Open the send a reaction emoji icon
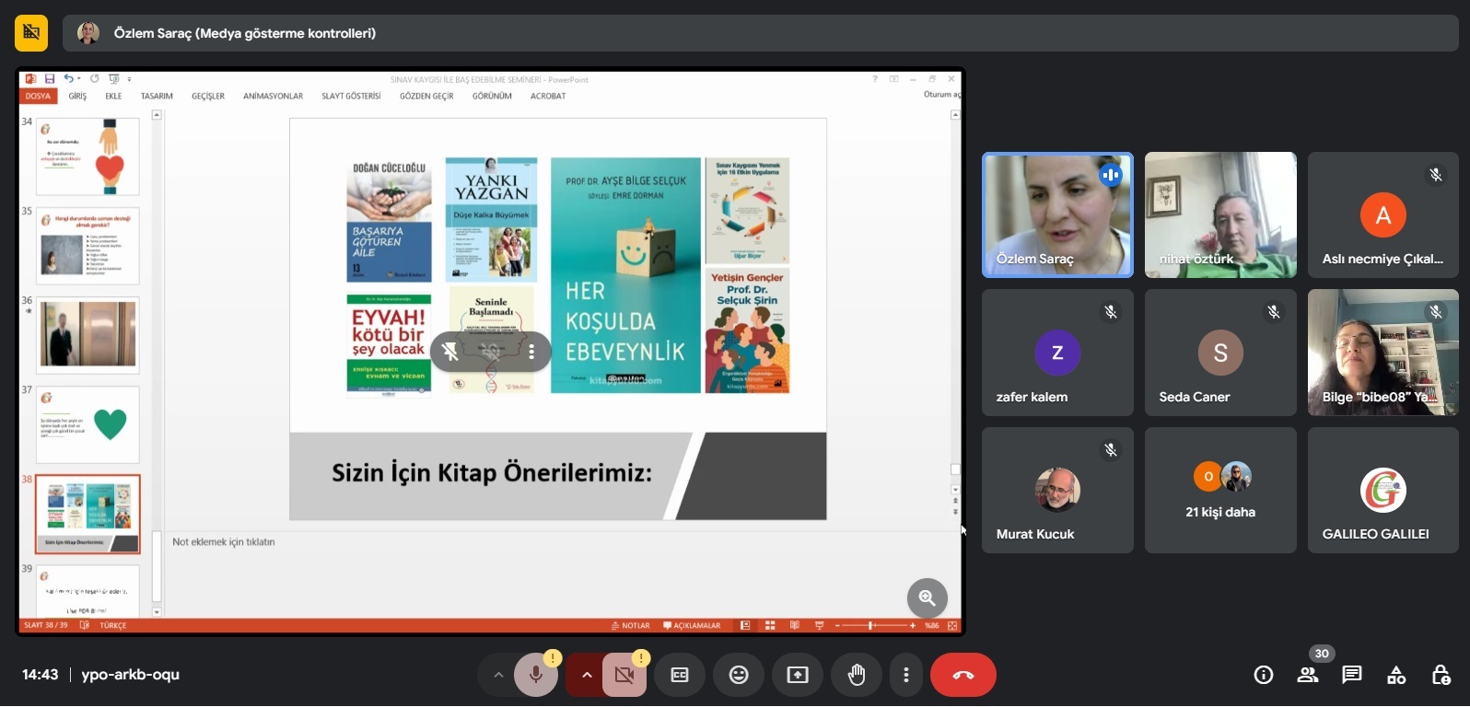This screenshot has width=1470, height=707. tap(739, 675)
